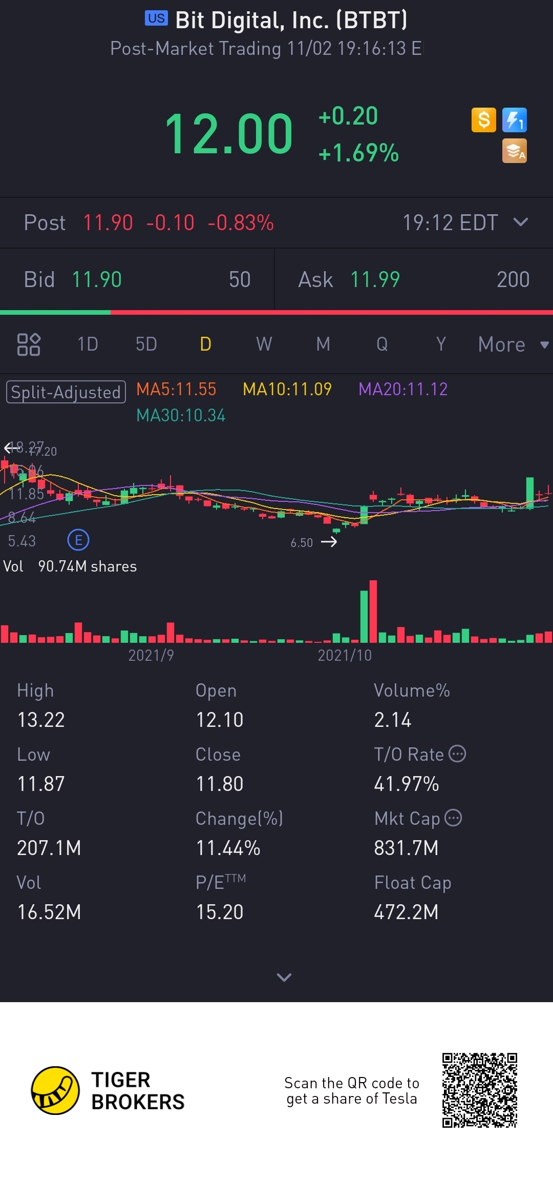Tap the 2021/10 date axis label
Viewport: 553px width, 1179px height.
click(345, 655)
